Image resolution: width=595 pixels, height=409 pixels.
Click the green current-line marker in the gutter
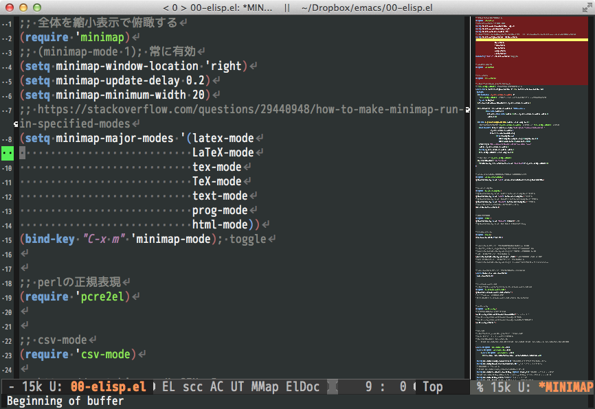point(8,153)
